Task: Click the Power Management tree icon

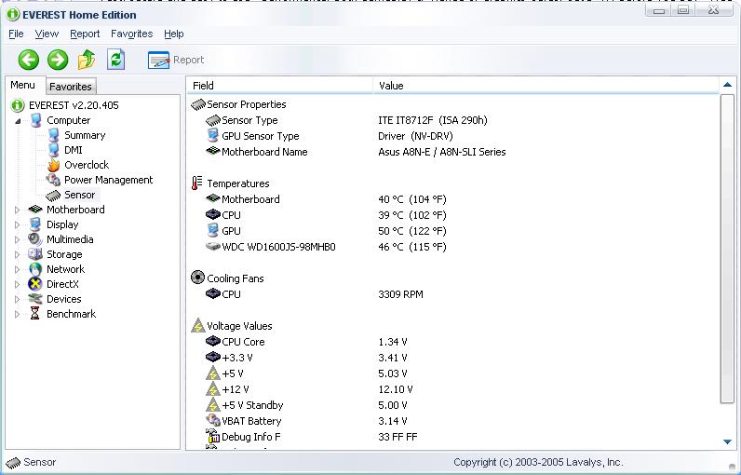Action: click(x=53, y=180)
